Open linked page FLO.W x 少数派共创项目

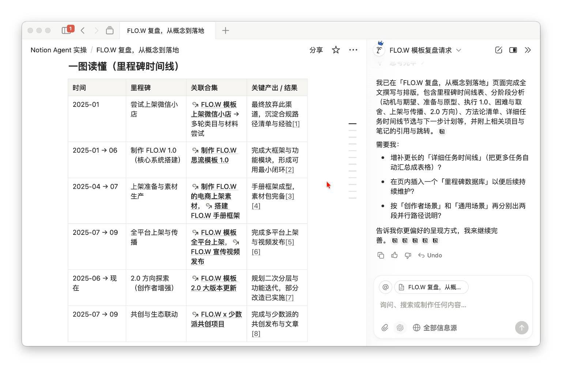coord(216,319)
